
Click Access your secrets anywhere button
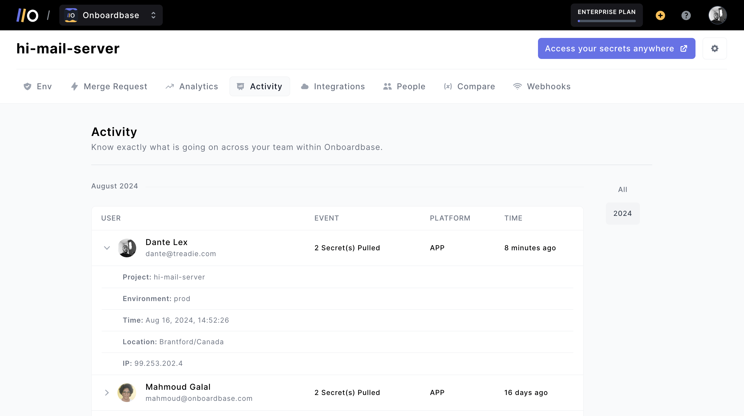point(617,48)
